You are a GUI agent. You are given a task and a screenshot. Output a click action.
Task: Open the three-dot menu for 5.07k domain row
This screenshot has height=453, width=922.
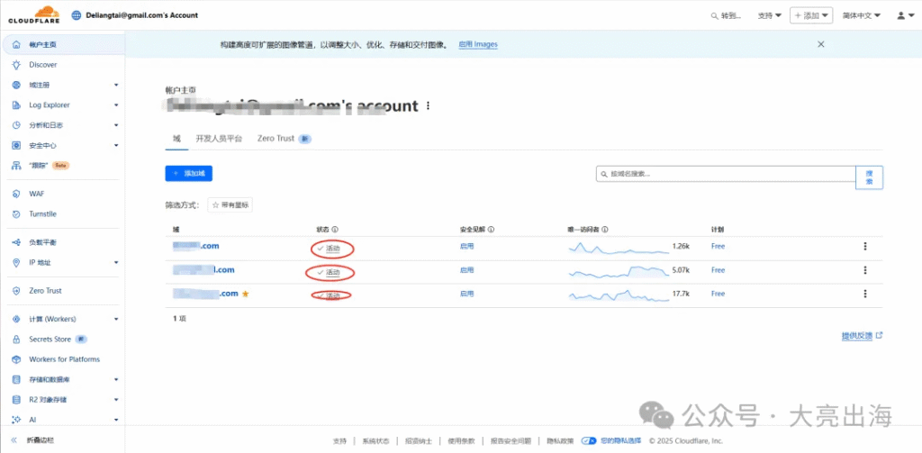(x=865, y=270)
